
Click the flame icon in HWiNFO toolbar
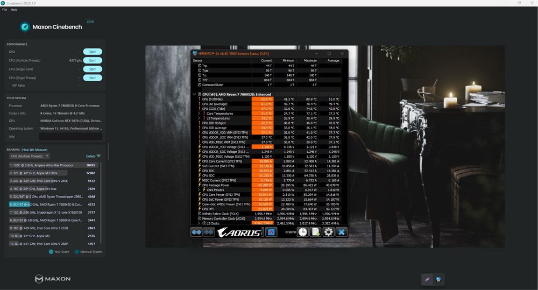271,232
